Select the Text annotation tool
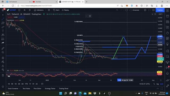The image size is (170, 96). (x=3, y=31)
